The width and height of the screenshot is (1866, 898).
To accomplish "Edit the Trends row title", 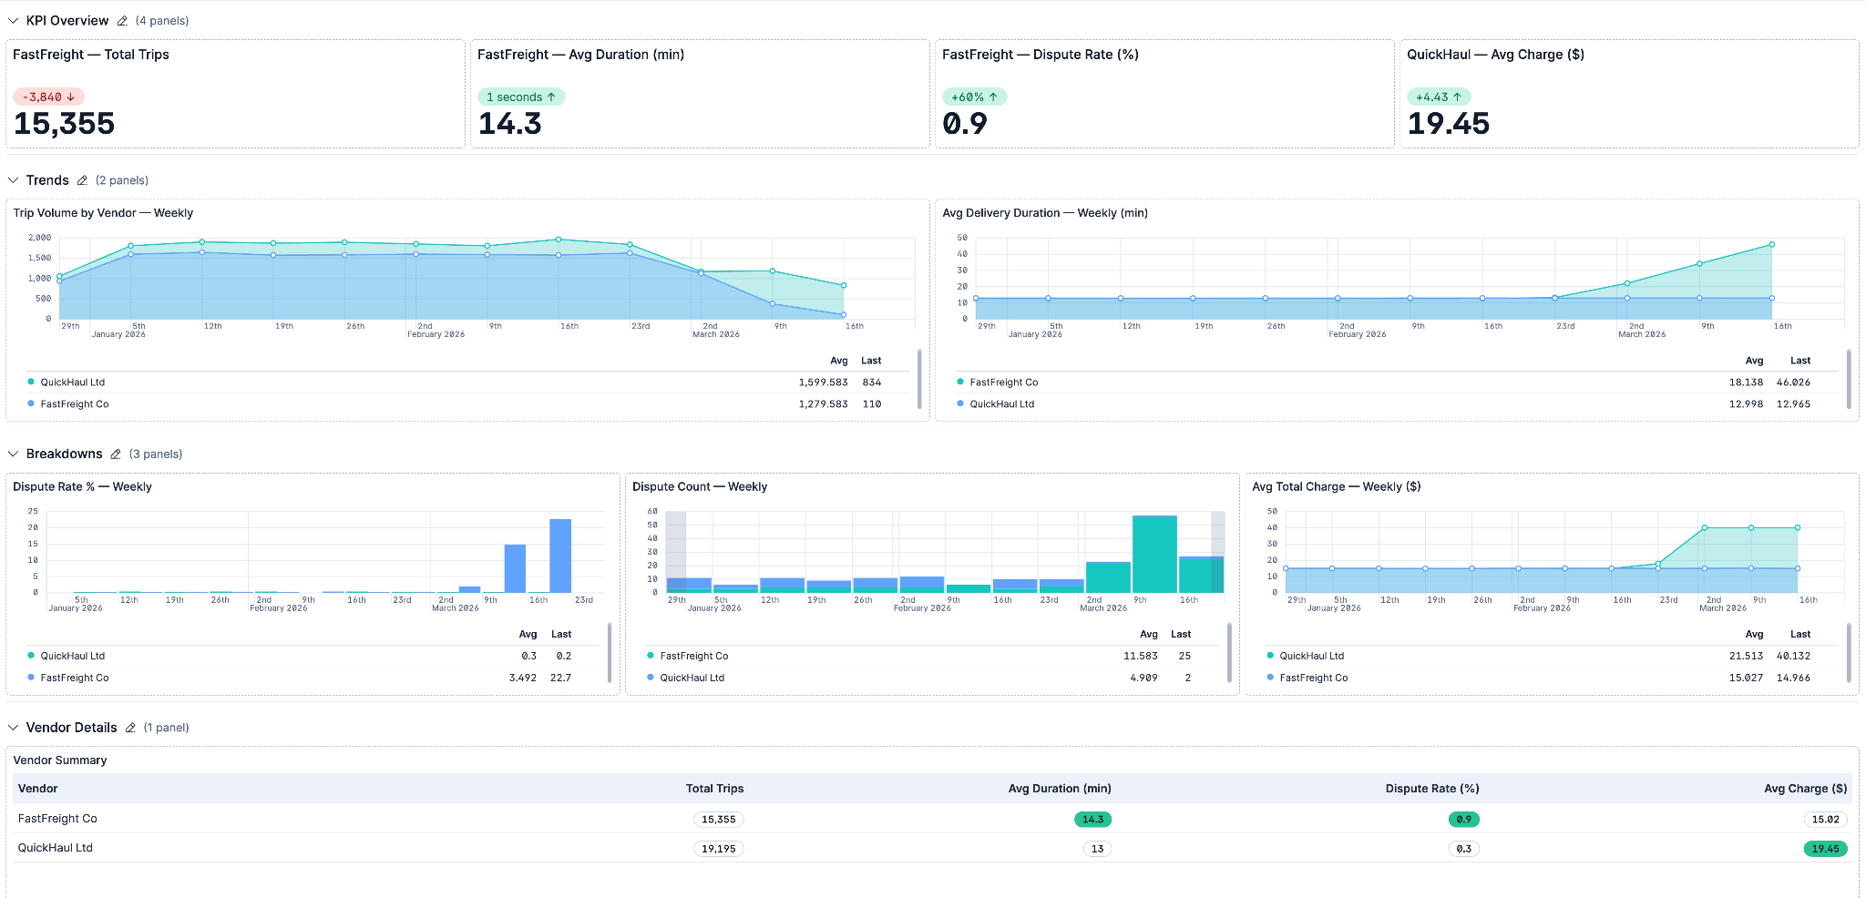I will click(82, 180).
